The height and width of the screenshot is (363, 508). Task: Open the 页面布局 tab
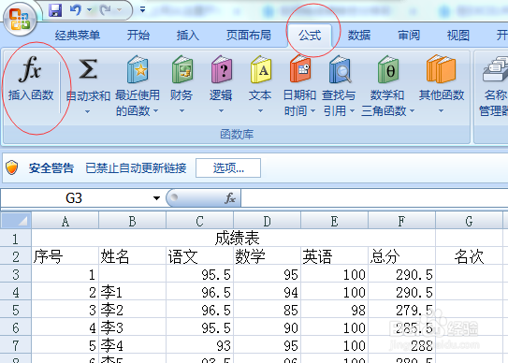tap(249, 35)
